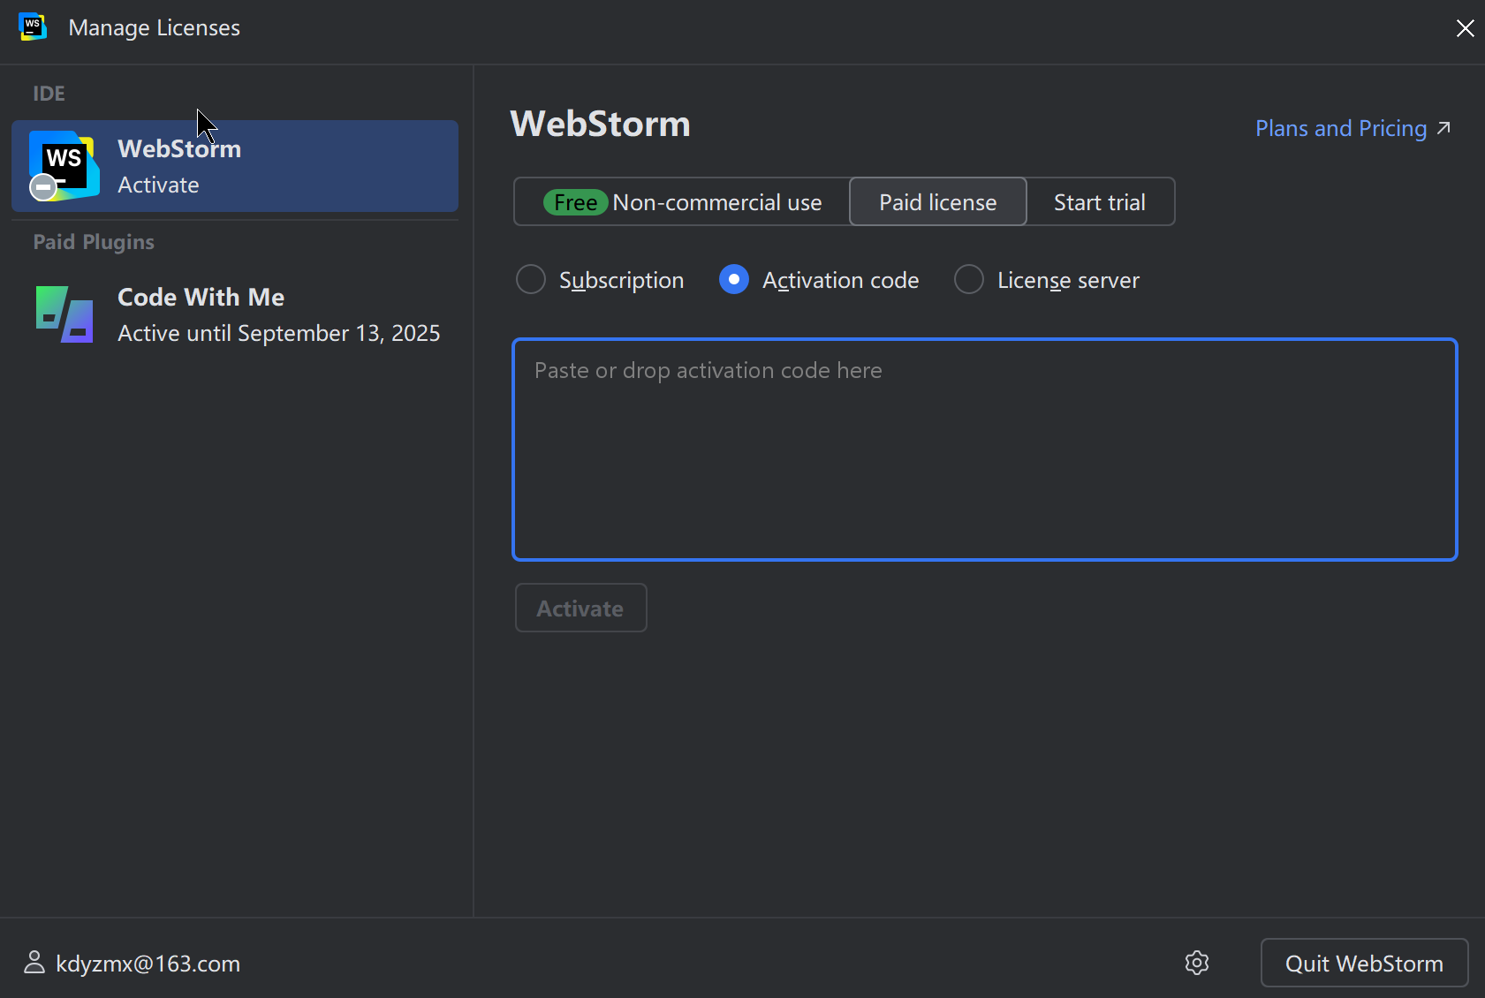Switch to the Paid license tab
This screenshot has height=998, width=1485.
point(938,202)
